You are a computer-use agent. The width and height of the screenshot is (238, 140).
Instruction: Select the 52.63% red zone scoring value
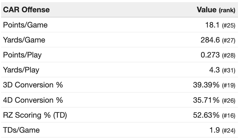206,115
